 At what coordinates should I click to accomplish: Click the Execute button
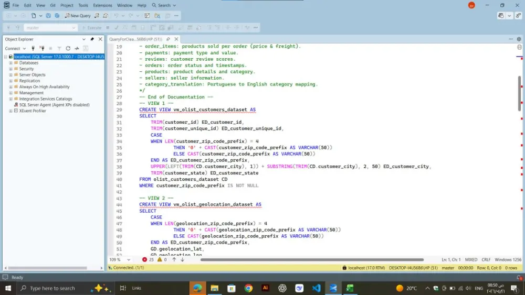[92, 28]
